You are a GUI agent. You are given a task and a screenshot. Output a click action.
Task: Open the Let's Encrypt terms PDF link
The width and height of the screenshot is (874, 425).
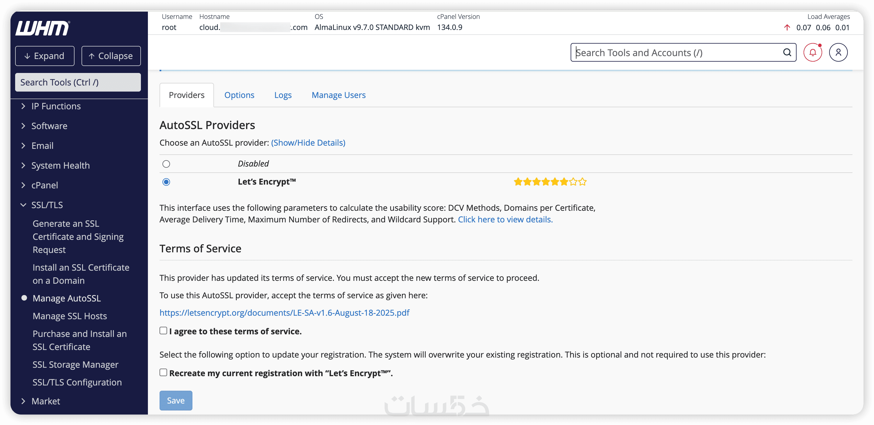click(x=284, y=312)
